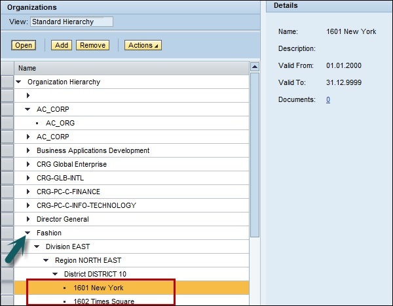Expand the Director General node
Image resolution: width=393 pixels, height=306 pixels.
(28, 219)
